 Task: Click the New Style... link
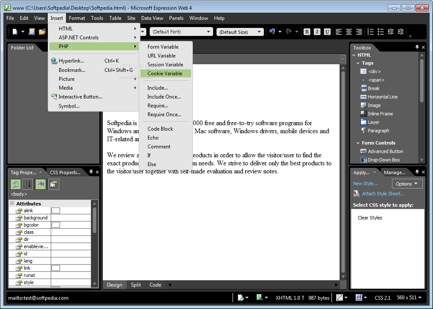[366, 183]
